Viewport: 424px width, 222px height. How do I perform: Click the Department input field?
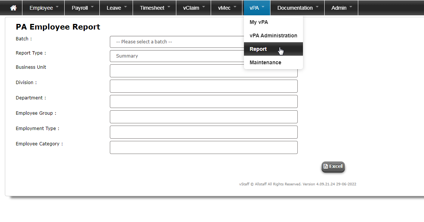204,101
